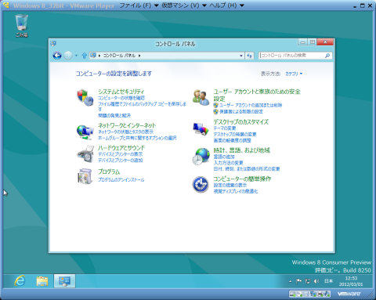Click デバイスとプリンターの追加 link
The image size is (376, 300).
(x=120, y=161)
